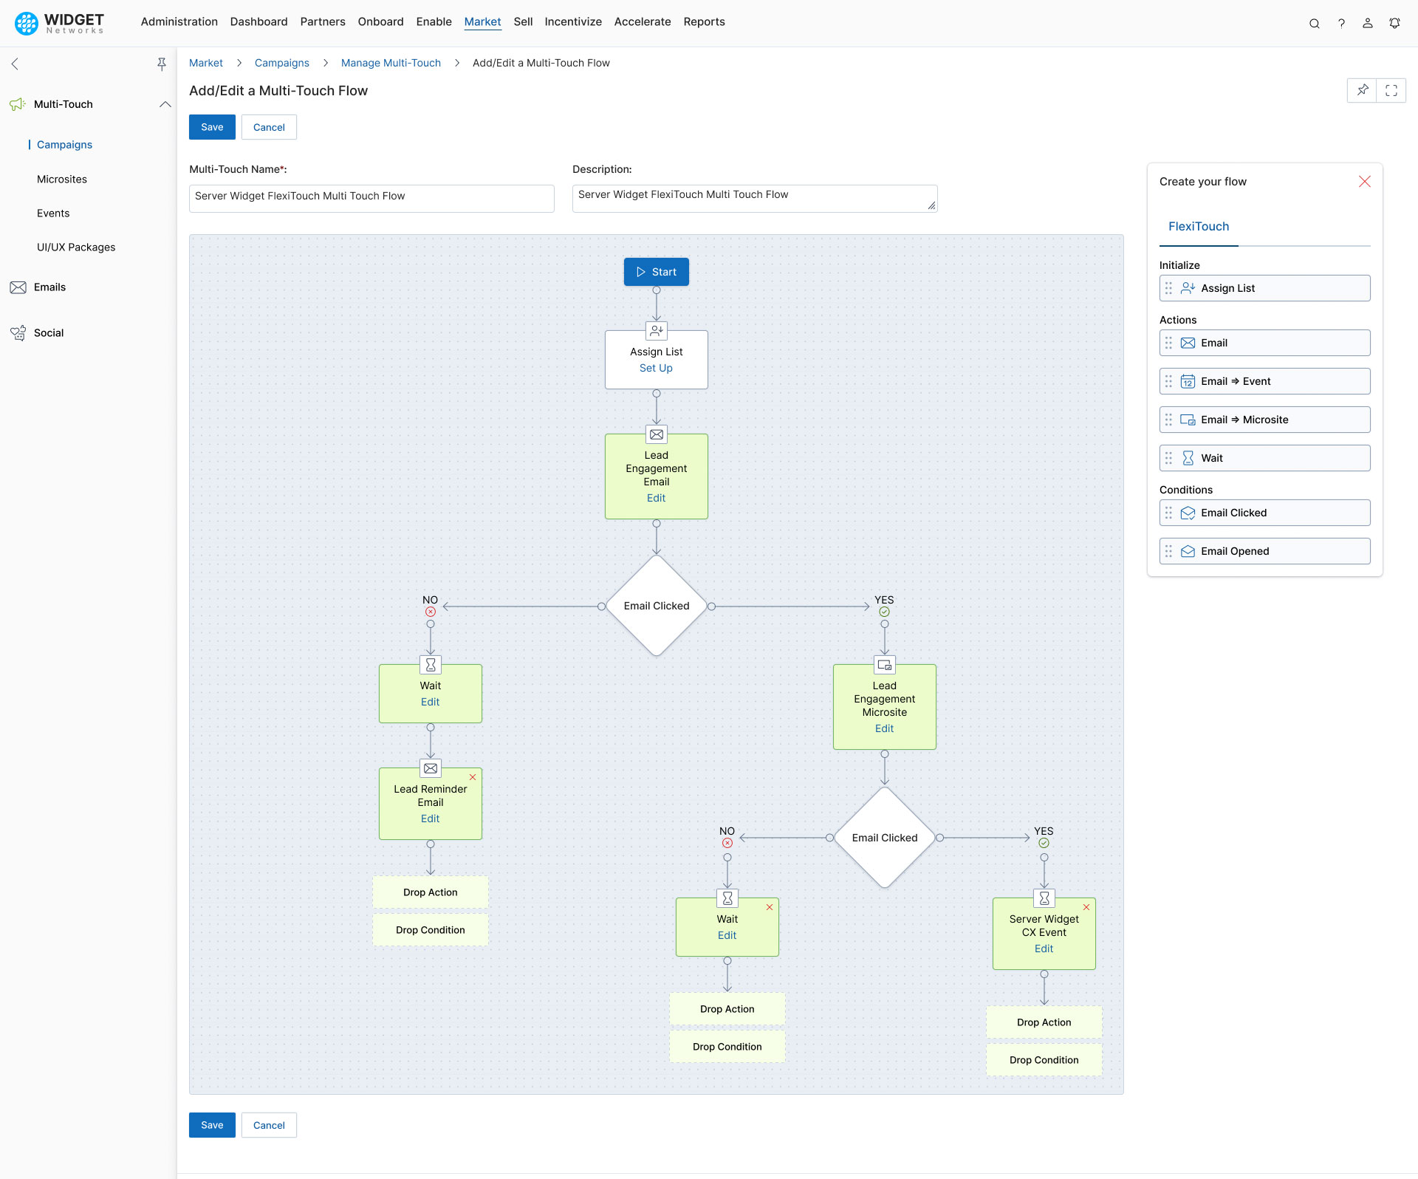Click the Multi-Touch Name input field
Viewport: 1418px width, 1179px height.
(x=371, y=198)
